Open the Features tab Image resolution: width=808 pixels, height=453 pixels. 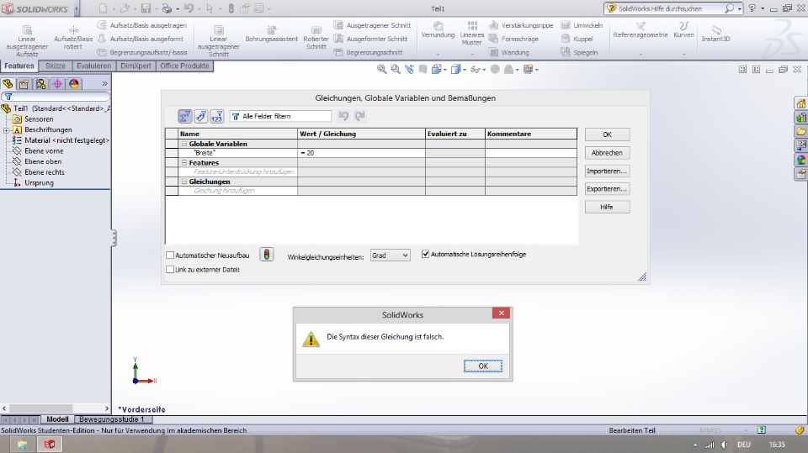[x=19, y=66]
